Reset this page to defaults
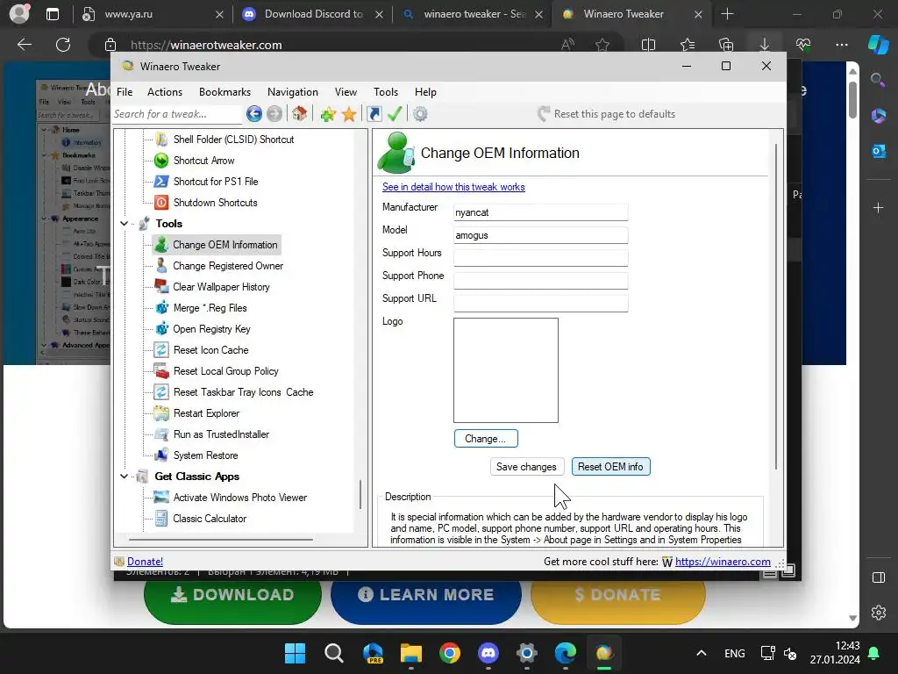Screen dimensions: 898x674 pos(607,114)
